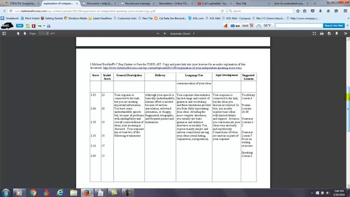Click the orange bar chart icon
Viewport: 350px width, 197px height.
225,26
